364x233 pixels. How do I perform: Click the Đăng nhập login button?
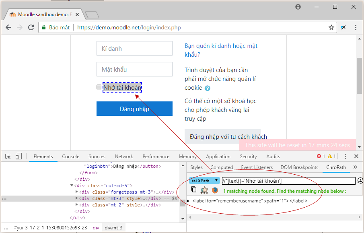pos(134,109)
